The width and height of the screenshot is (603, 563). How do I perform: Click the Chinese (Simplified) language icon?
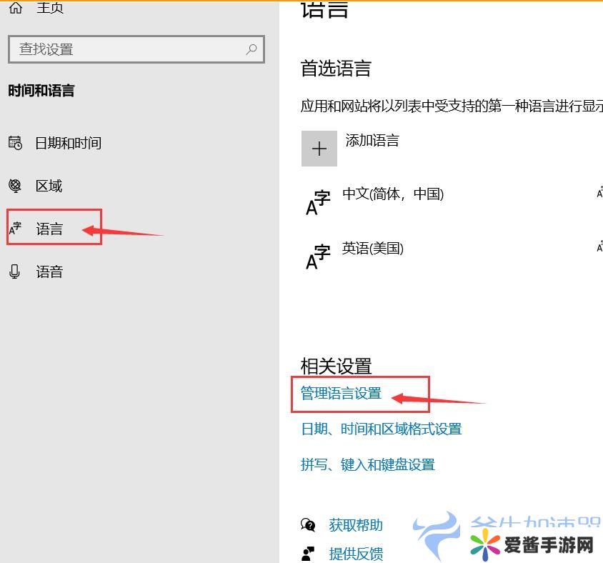tap(318, 202)
